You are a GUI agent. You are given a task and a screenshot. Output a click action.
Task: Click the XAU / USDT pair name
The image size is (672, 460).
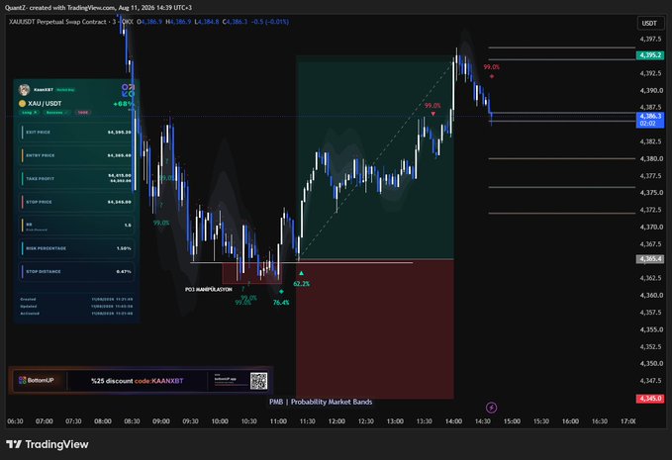coord(45,103)
